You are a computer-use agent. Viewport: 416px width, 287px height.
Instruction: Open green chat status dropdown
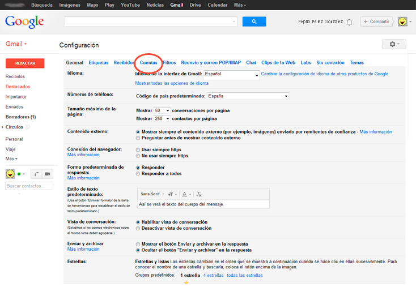coord(21,174)
